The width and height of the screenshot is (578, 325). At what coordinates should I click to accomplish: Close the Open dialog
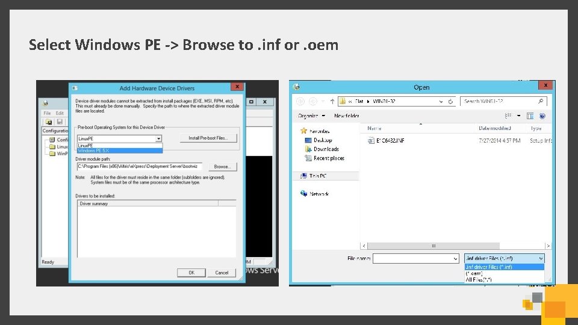(545, 85)
